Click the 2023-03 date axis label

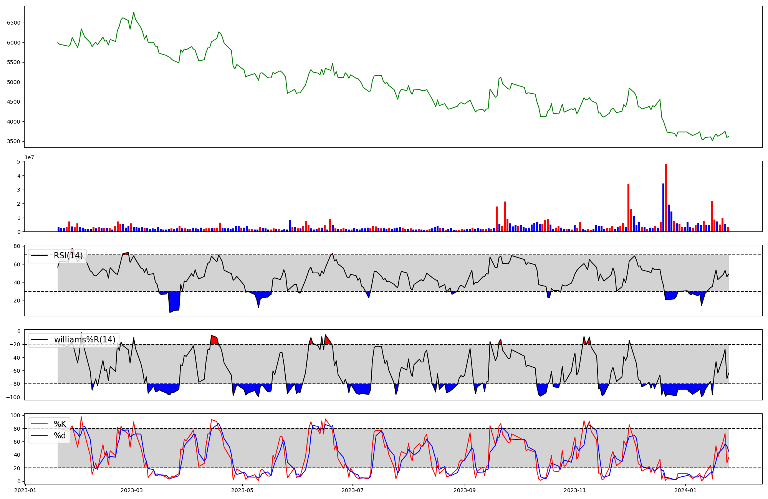(x=132, y=490)
